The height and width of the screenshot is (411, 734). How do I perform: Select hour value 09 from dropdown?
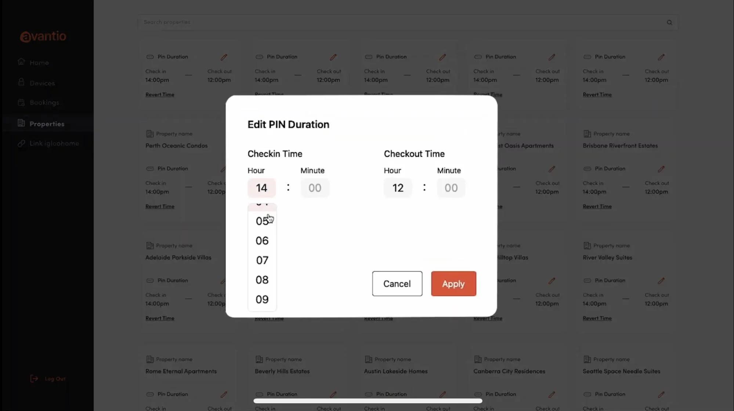pos(262,299)
